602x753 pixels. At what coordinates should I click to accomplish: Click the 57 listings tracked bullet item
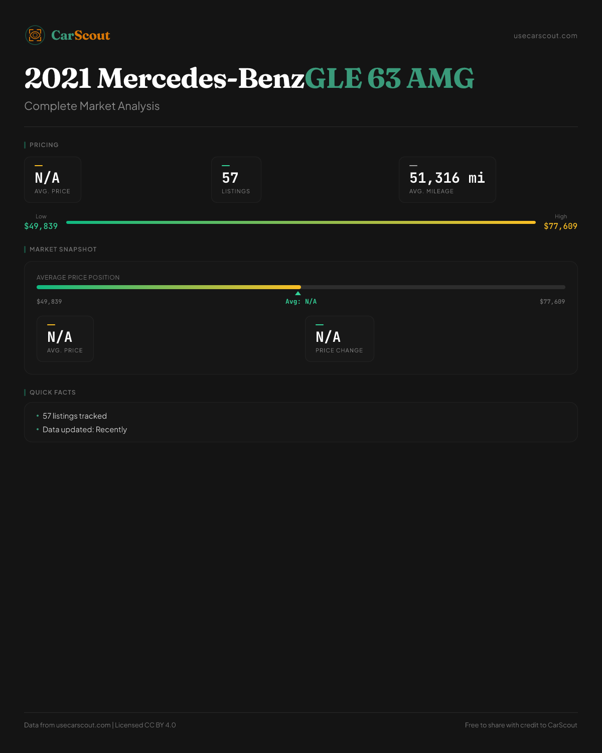75,416
